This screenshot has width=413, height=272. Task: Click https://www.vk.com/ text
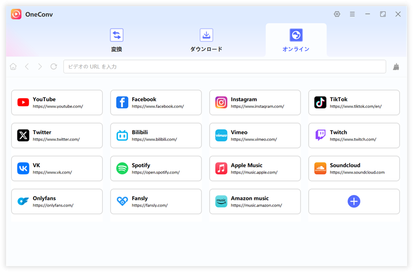53,172
